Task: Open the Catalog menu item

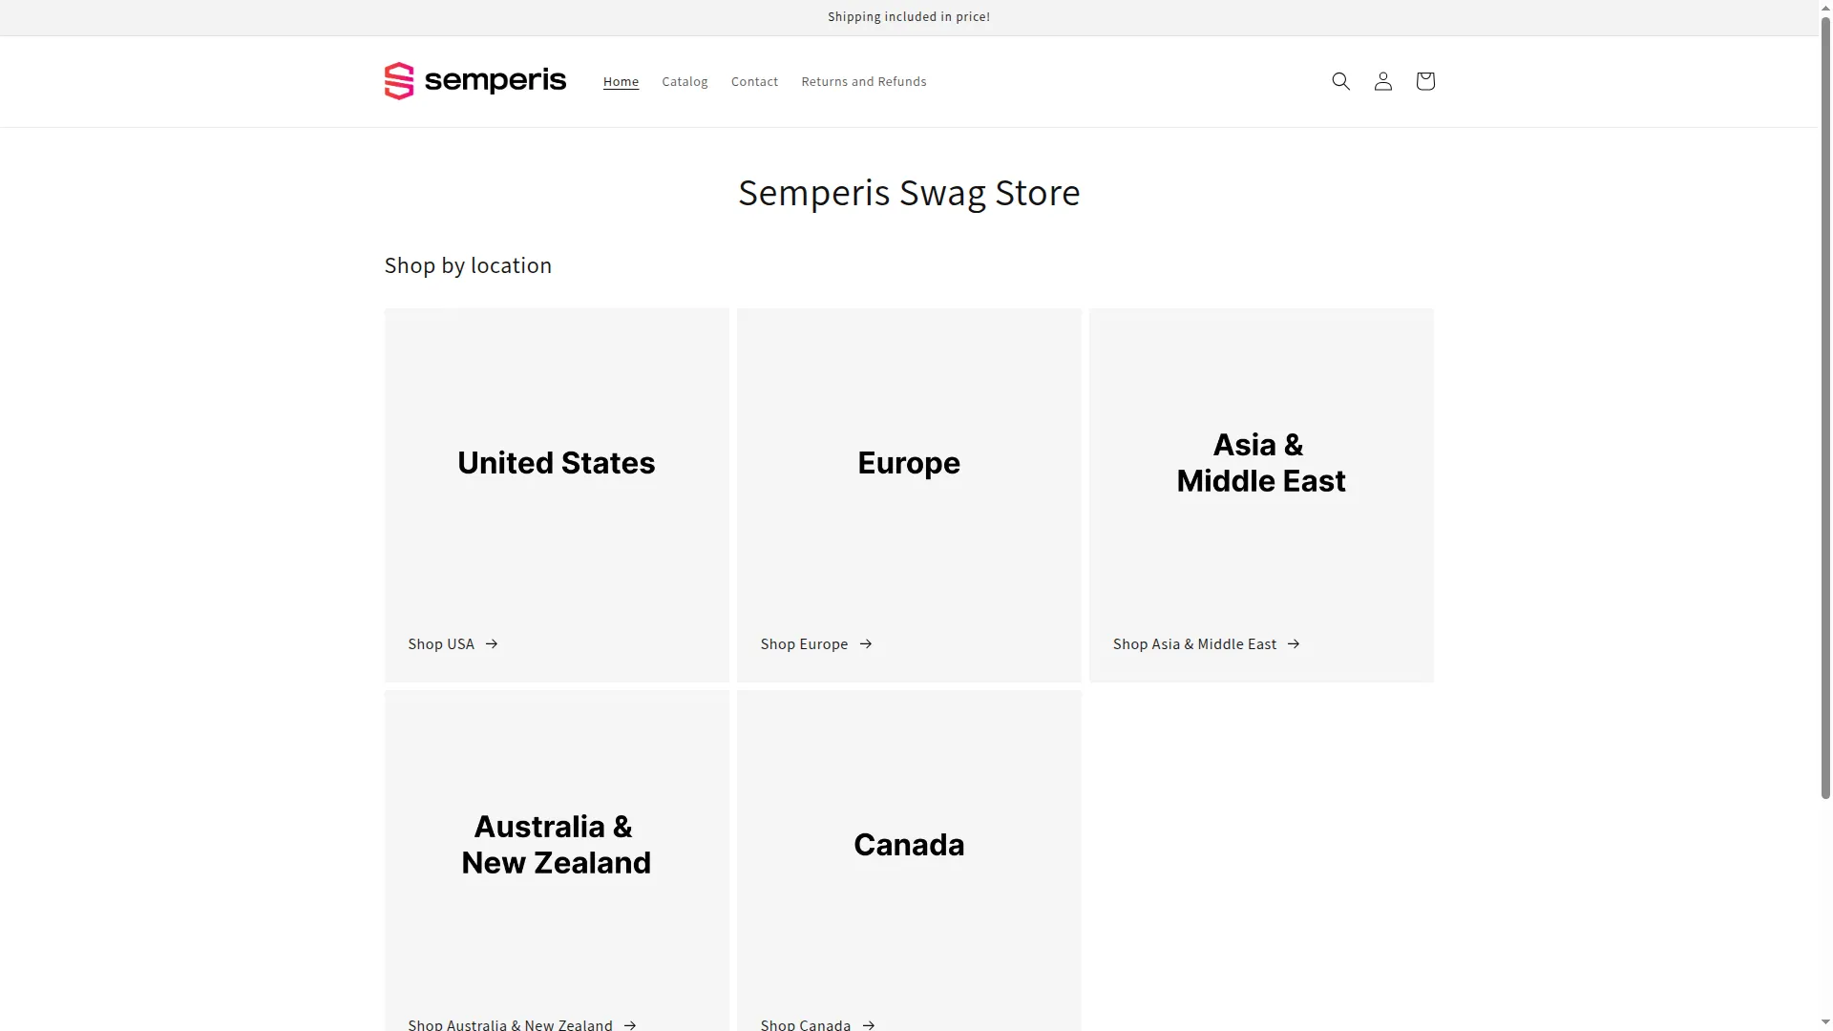Action: point(685,81)
